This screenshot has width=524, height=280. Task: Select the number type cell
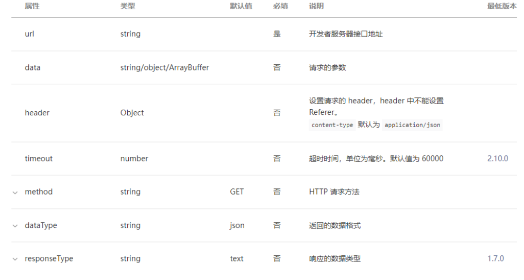point(134,159)
